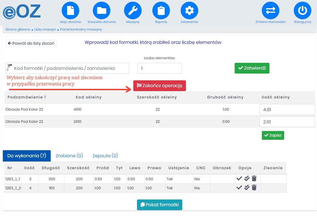Viewport: 317px width, 217px height.
Task: Switch to Zrobione (0) tab
Action: [69, 156]
